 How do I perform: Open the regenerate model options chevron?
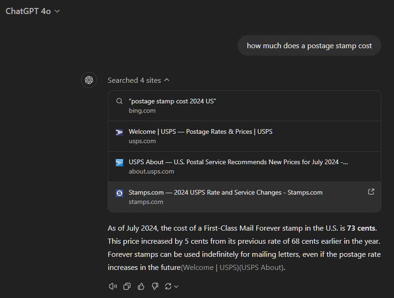[176, 287]
